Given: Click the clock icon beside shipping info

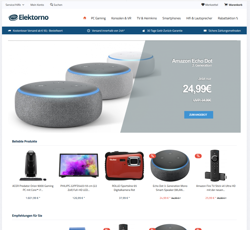Looking at the screenshot, I should point(89,31).
